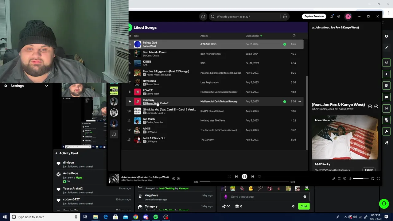Focus the Spotify search field
The height and width of the screenshot is (221, 393).
pyautogui.click(x=245, y=17)
